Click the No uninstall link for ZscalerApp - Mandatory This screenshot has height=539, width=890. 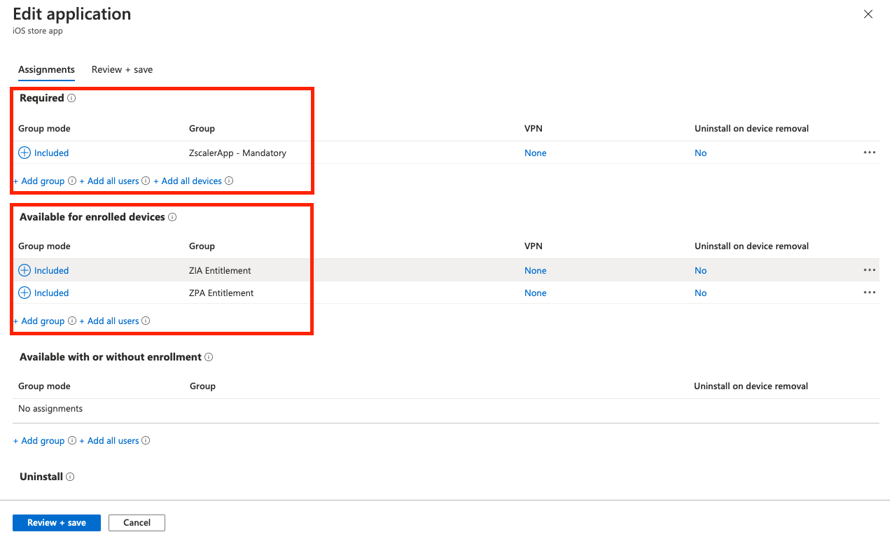(x=700, y=153)
